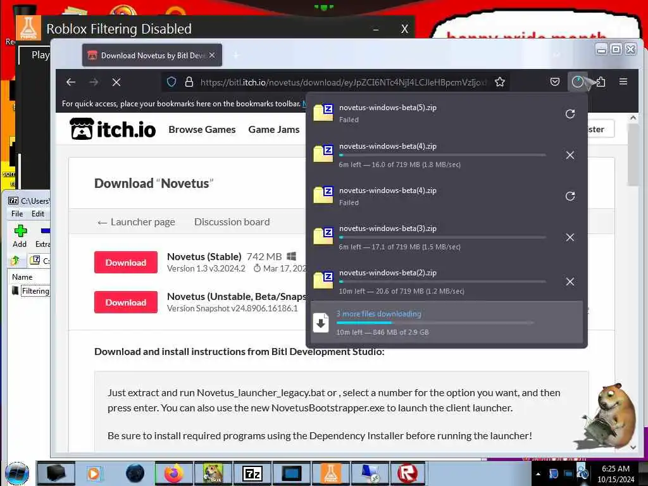The image size is (648, 486).
Task: Open Firefox tracking protection shield icon
Action: click(x=171, y=82)
